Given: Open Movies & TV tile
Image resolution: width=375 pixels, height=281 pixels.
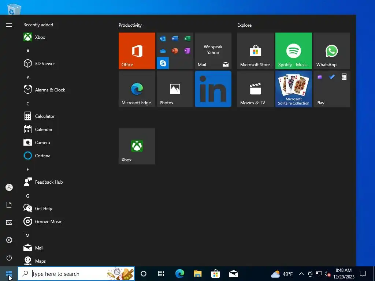Looking at the screenshot, I should click(255, 89).
